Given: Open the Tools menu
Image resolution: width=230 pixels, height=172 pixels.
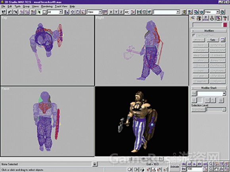Looking at the screenshot, I should (x=17, y=6).
